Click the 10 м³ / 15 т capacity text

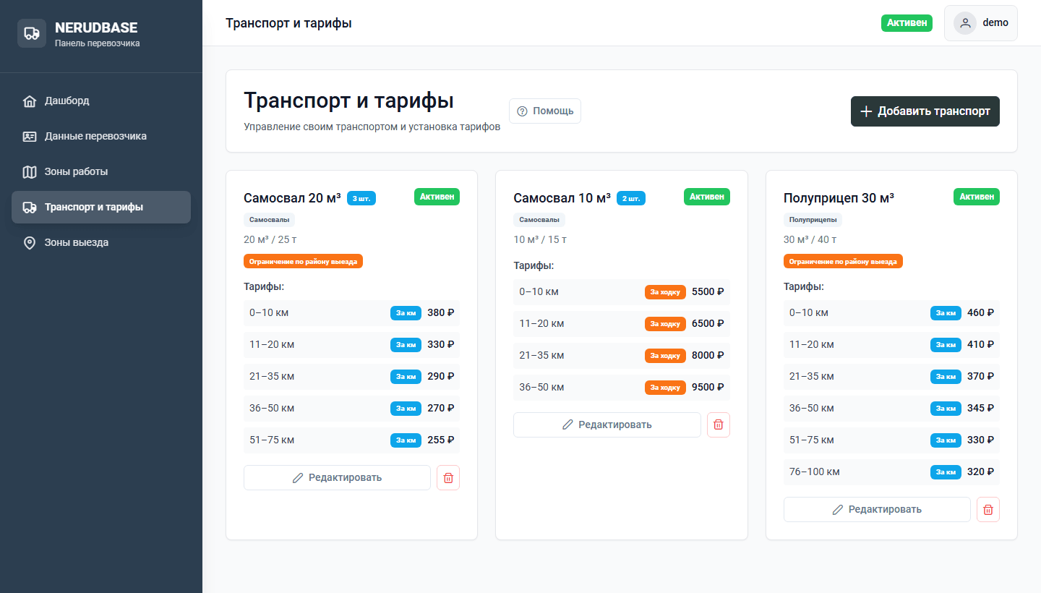click(x=540, y=240)
